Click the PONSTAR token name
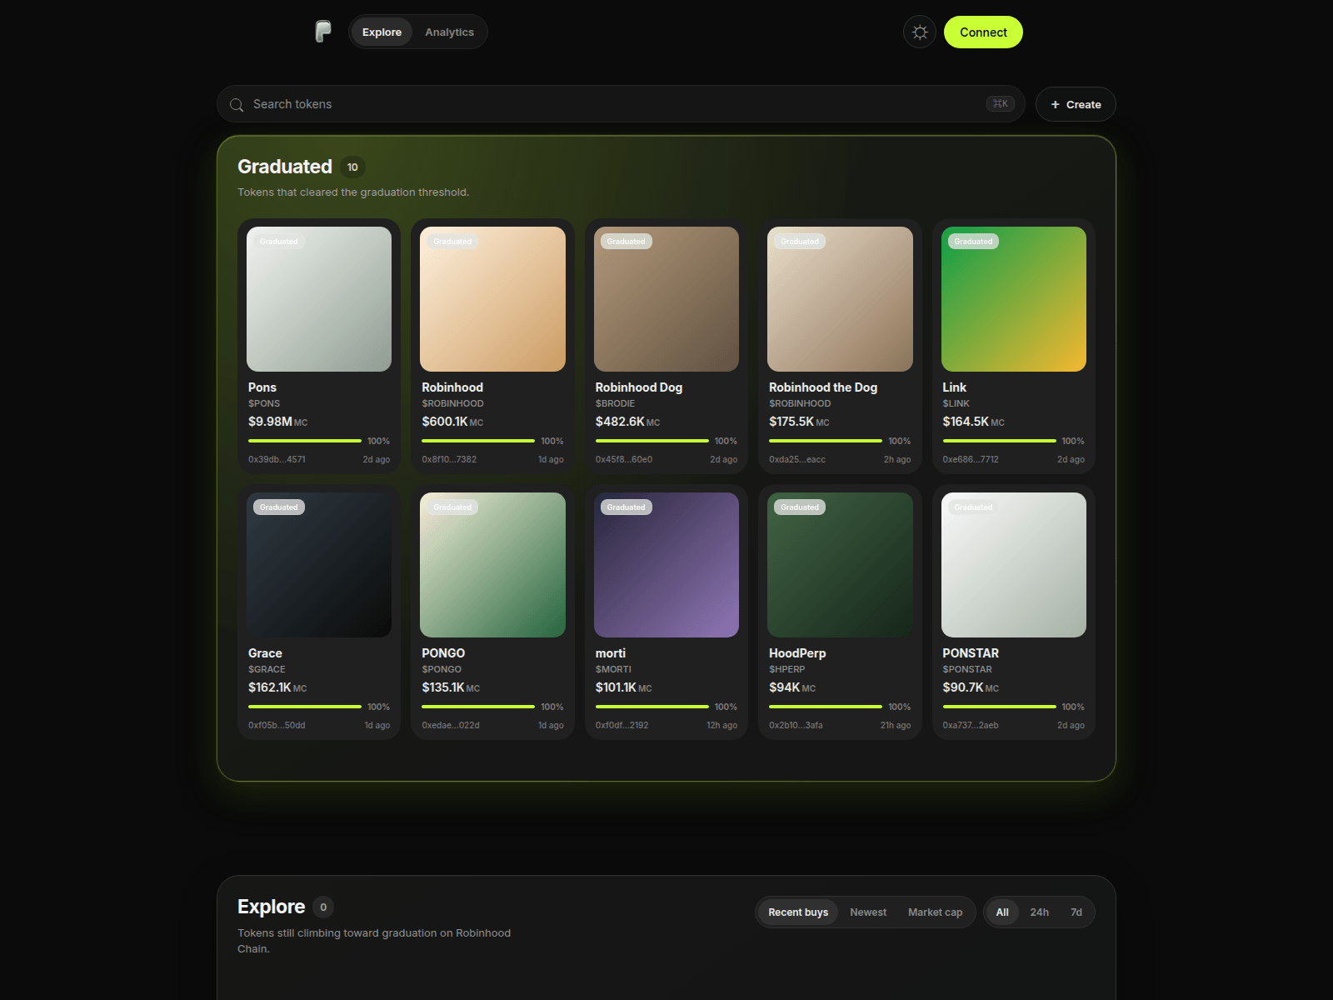The image size is (1333, 1000). coord(971,653)
